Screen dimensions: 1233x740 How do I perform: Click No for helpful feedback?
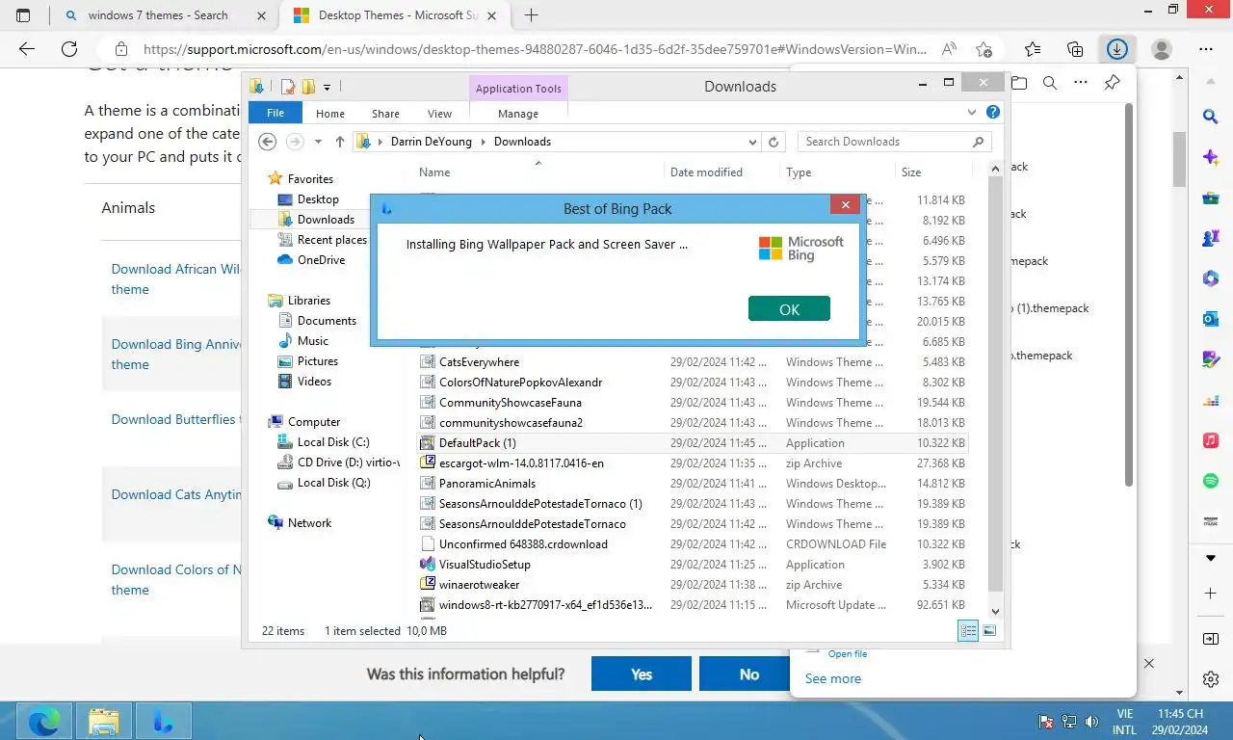[x=749, y=674]
